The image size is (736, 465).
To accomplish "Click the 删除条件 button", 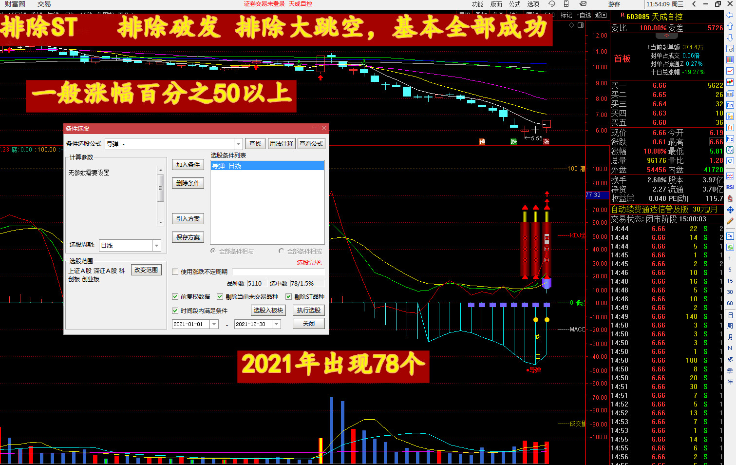I will click(188, 183).
